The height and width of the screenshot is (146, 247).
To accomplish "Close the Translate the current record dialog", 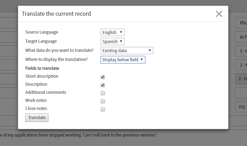I will [x=219, y=14].
